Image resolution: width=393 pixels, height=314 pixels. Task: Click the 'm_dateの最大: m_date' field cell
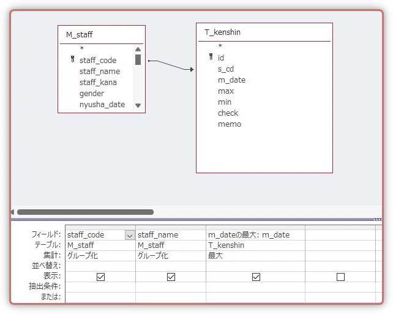(x=256, y=235)
